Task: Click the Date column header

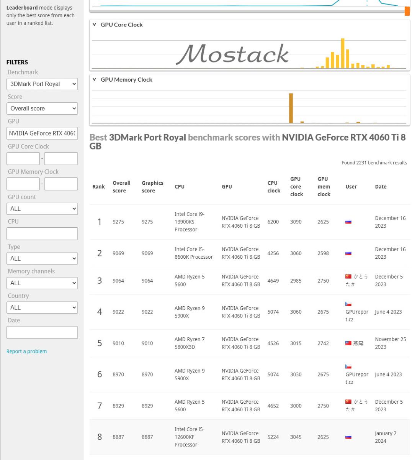Action: click(x=381, y=187)
